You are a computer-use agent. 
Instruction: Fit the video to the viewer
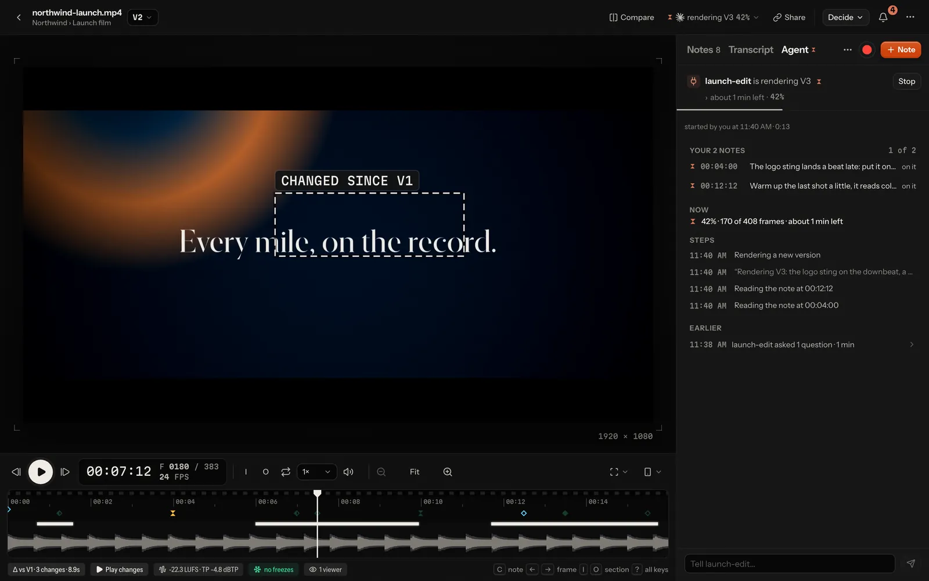(415, 472)
